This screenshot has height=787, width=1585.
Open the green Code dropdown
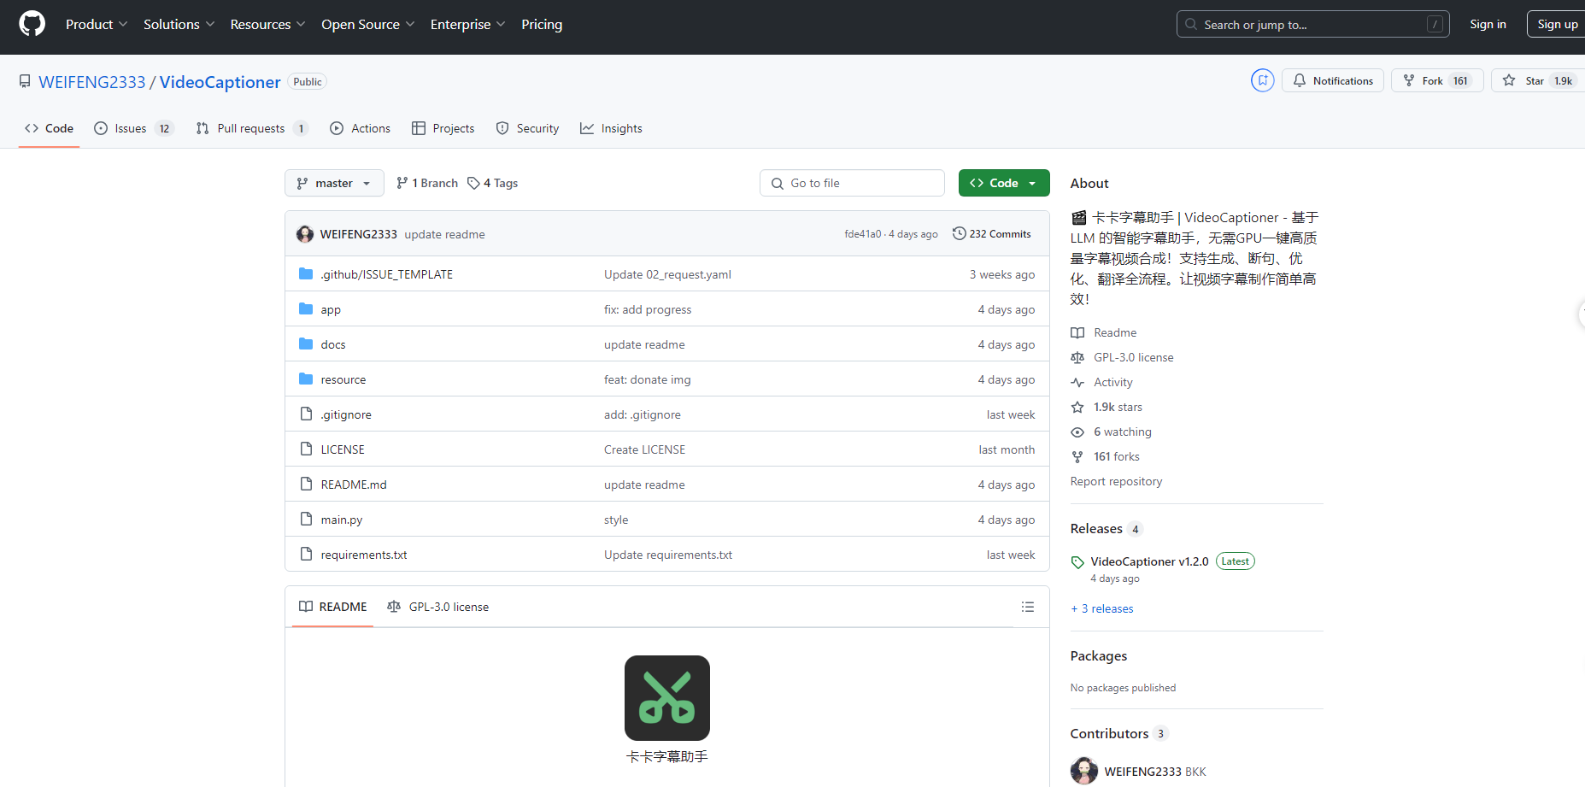1003,183
